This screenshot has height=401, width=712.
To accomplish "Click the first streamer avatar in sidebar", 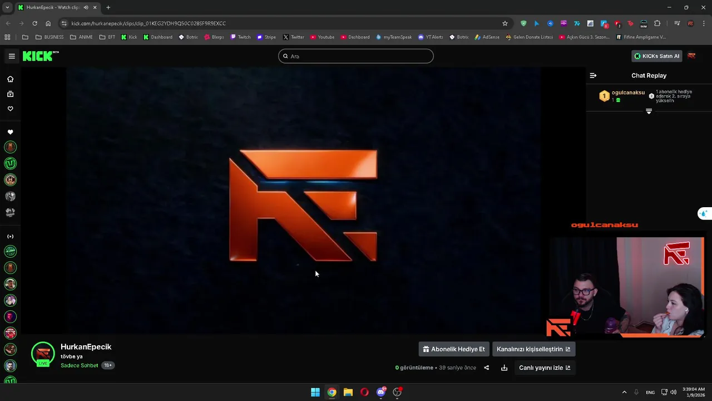I will tap(10, 147).
